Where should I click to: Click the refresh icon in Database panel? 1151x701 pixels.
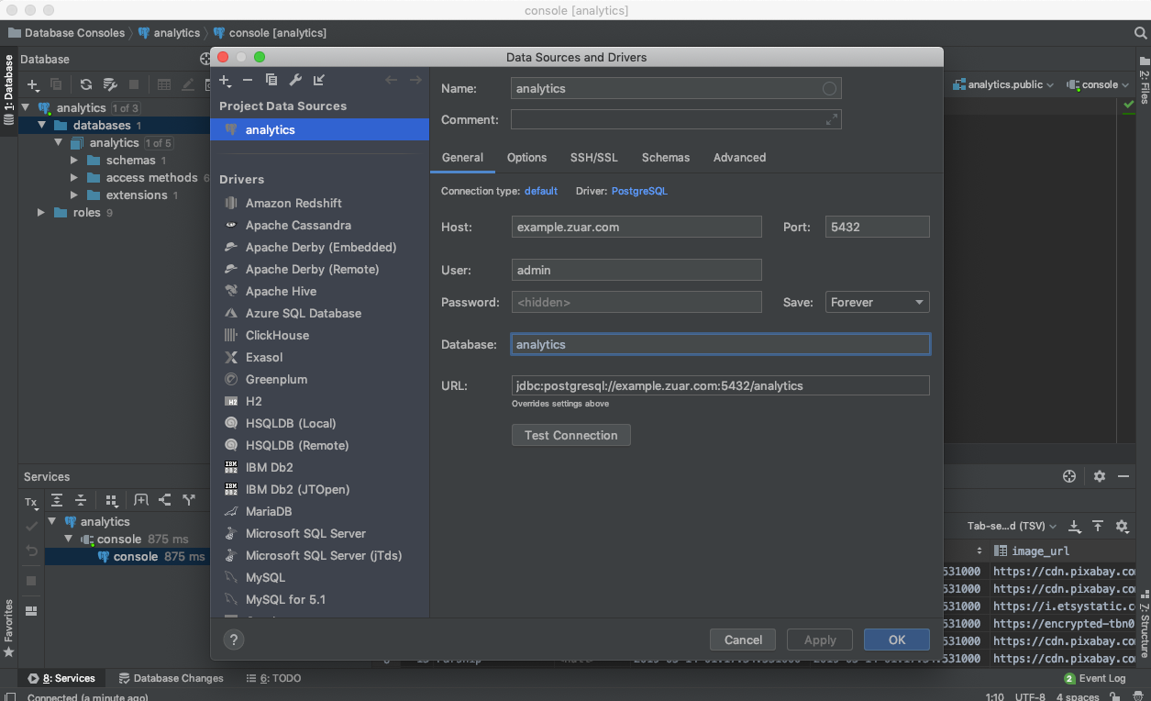[x=85, y=84]
